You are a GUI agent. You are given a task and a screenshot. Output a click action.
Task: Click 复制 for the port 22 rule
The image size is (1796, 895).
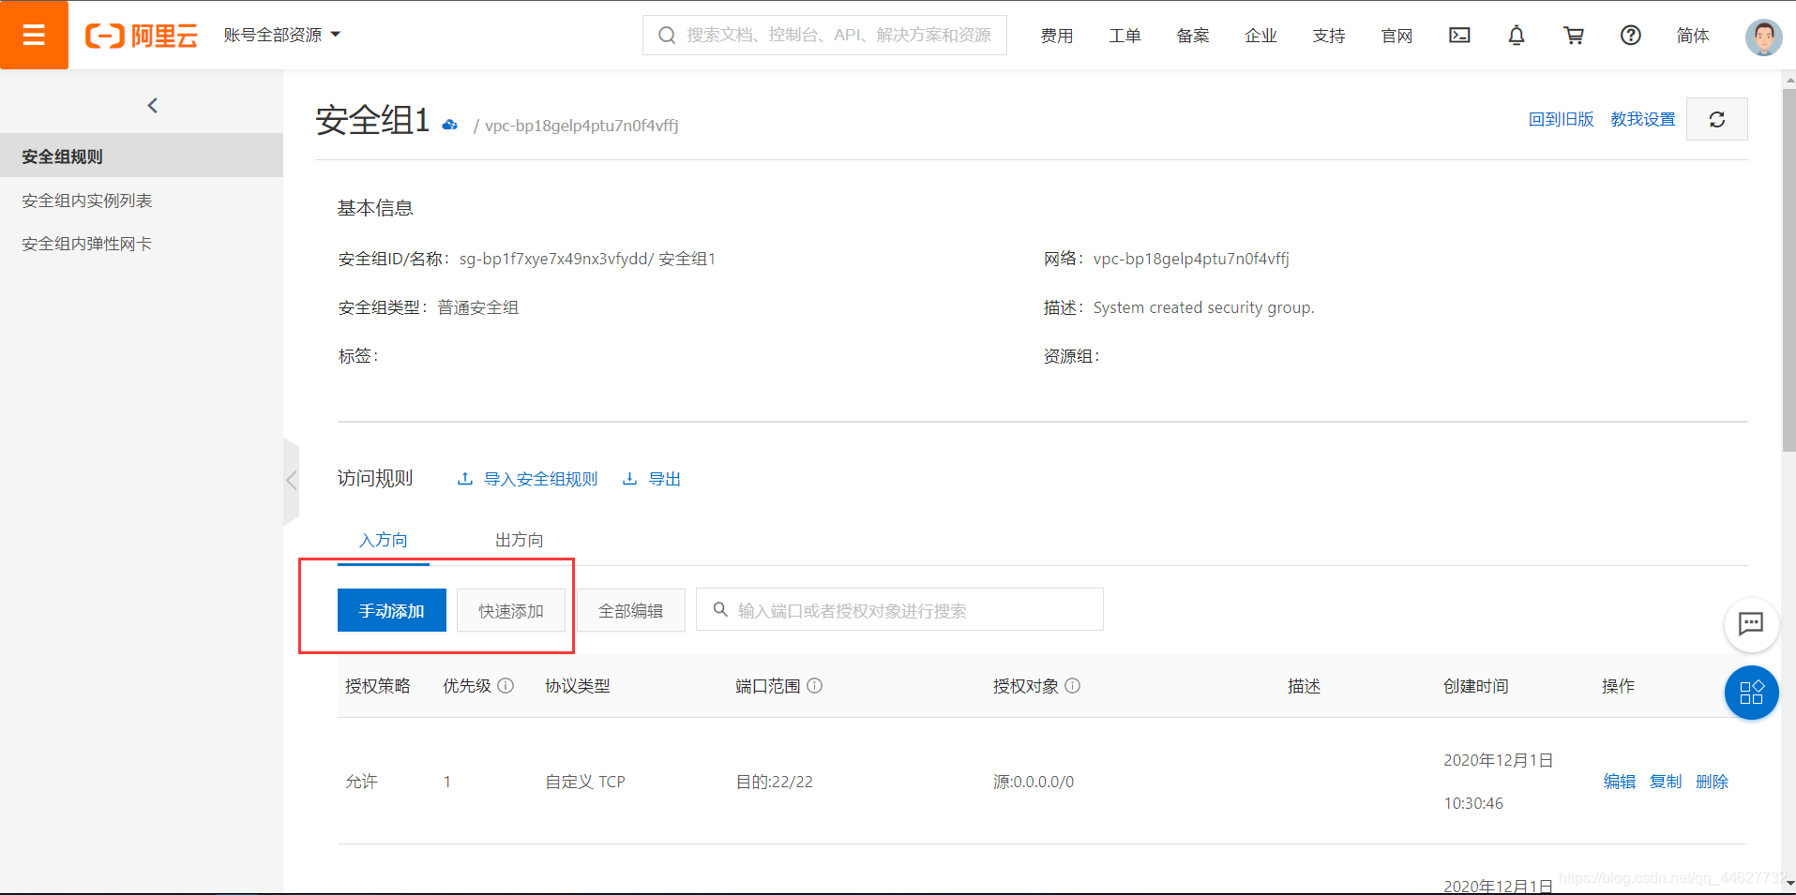(1666, 781)
